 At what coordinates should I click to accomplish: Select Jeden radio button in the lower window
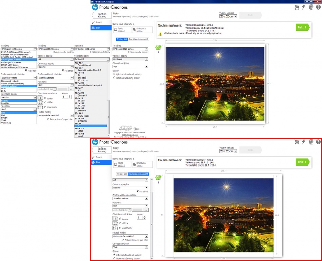[x=120, y=219]
